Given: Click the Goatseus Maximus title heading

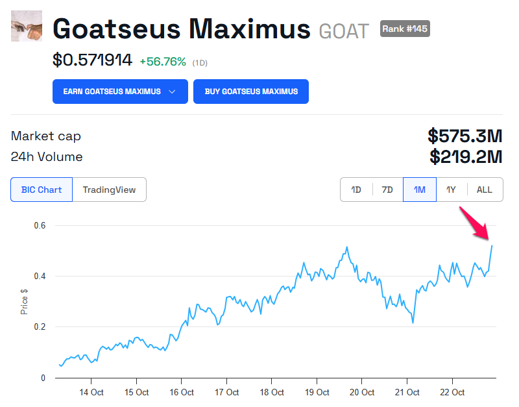Looking at the screenshot, I should 182,29.
